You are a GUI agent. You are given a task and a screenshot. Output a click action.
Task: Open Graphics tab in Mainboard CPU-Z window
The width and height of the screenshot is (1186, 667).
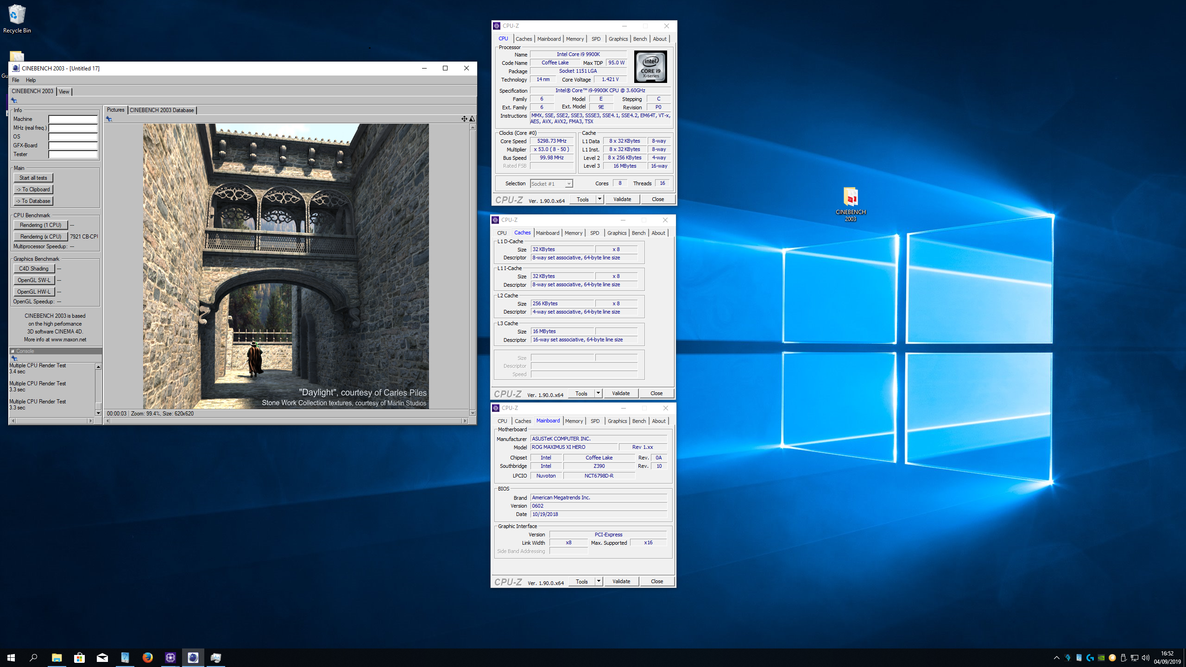point(617,421)
